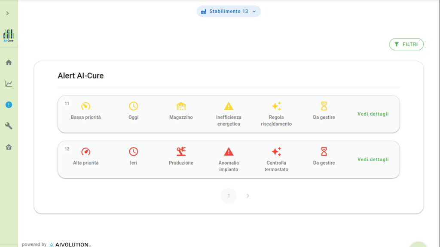Viewport: 440px width, 247px height.
Task: Select the blue alert icon in sidebar
Action: pos(9,105)
